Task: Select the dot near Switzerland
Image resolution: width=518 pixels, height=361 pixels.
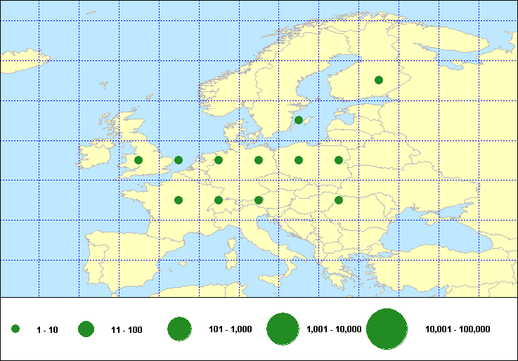Action: pyautogui.click(x=219, y=200)
